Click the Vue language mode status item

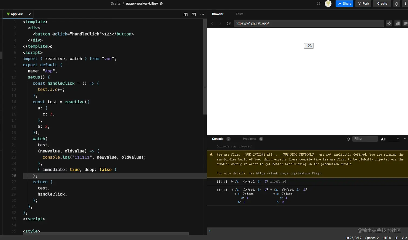pyautogui.click(x=404, y=238)
